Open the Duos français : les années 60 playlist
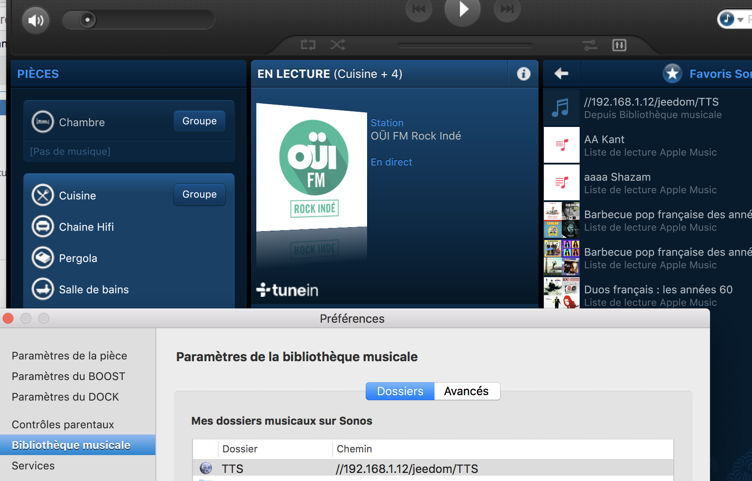The image size is (752, 481). pyautogui.click(x=648, y=293)
